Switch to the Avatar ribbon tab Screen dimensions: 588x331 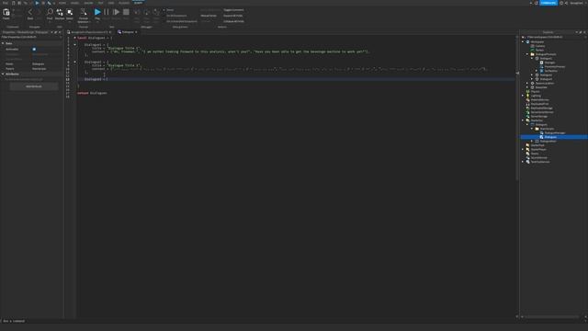88,3
